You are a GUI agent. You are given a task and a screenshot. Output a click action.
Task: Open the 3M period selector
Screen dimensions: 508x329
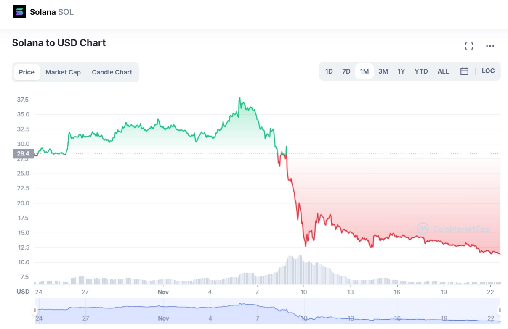coord(383,71)
